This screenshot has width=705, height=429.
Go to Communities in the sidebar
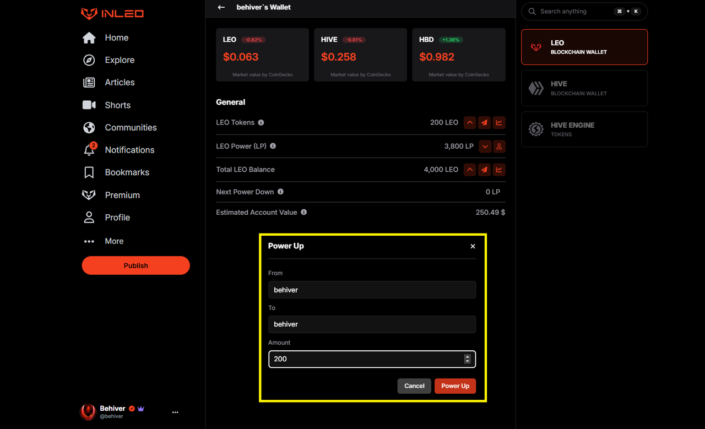(x=131, y=128)
